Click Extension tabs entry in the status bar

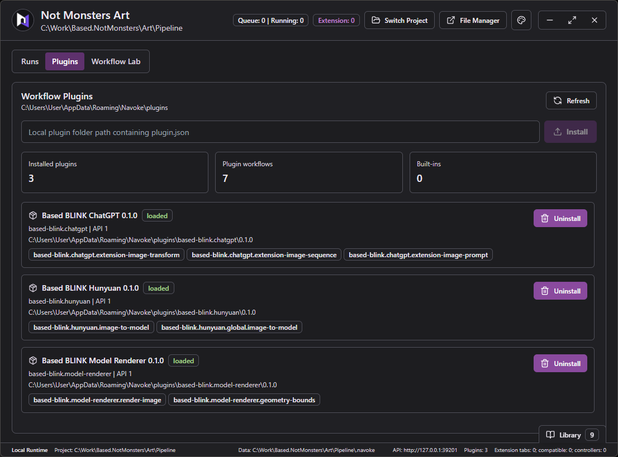550,450
